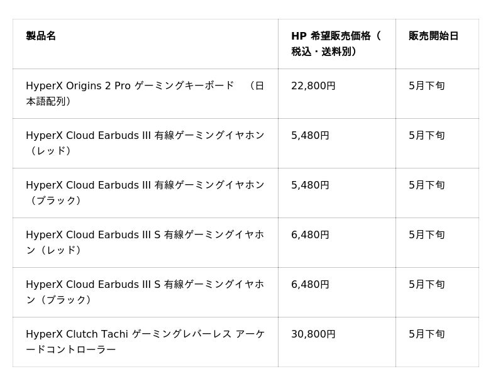The width and height of the screenshot is (503, 386).
Task: Click the Earbuds III レッド 5月下旬 date
Action: click(426, 136)
